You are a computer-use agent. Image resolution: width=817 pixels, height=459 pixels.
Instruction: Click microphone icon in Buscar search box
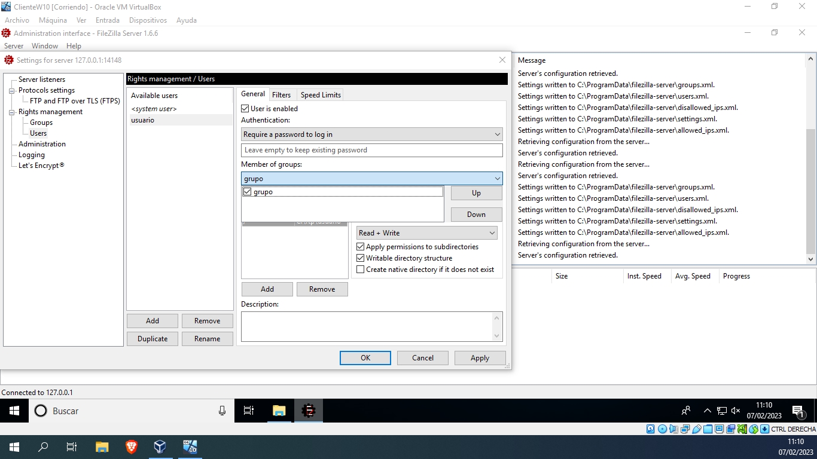[x=222, y=411]
